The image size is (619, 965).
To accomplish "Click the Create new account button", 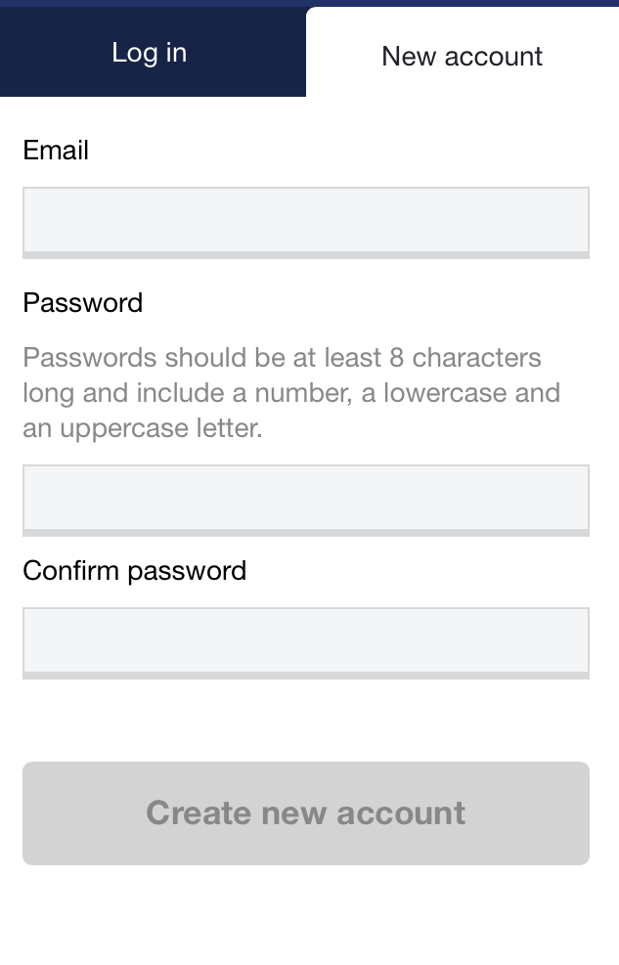I will pyautogui.click(x=306, y=813).
